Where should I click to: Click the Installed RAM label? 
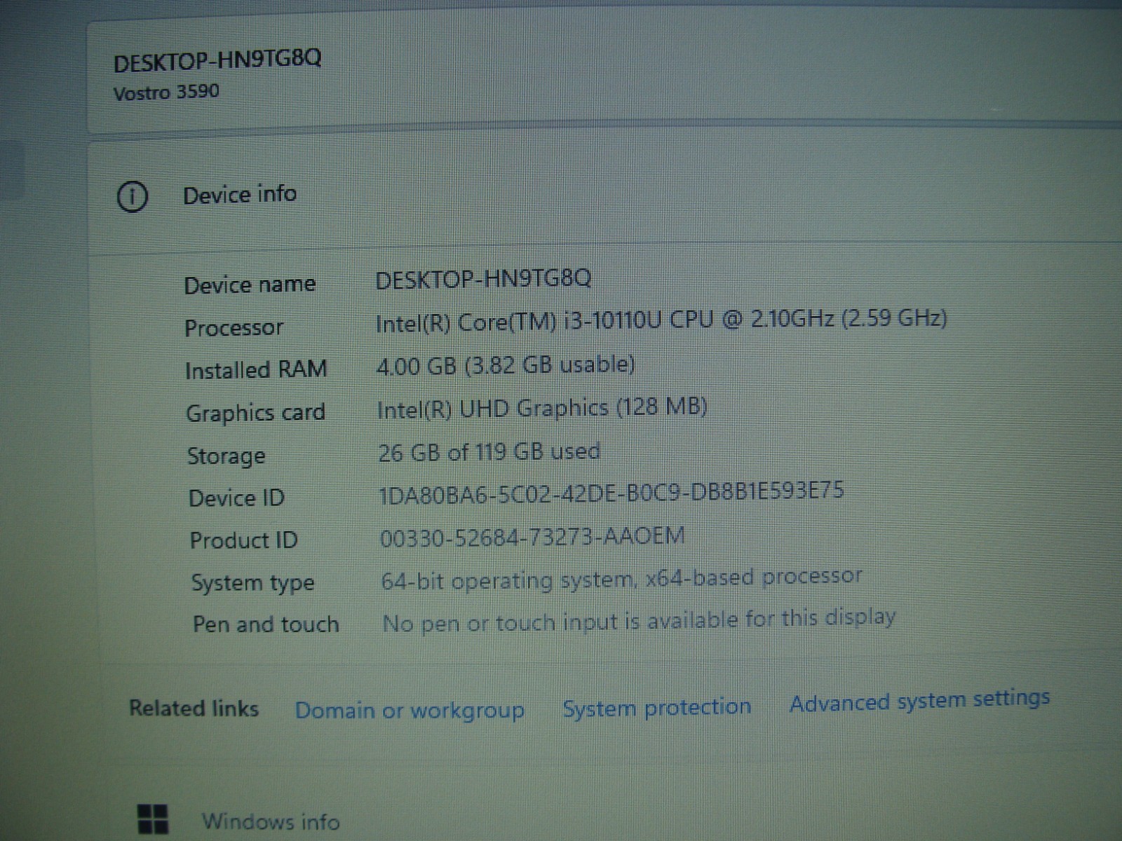click(256, 370)
